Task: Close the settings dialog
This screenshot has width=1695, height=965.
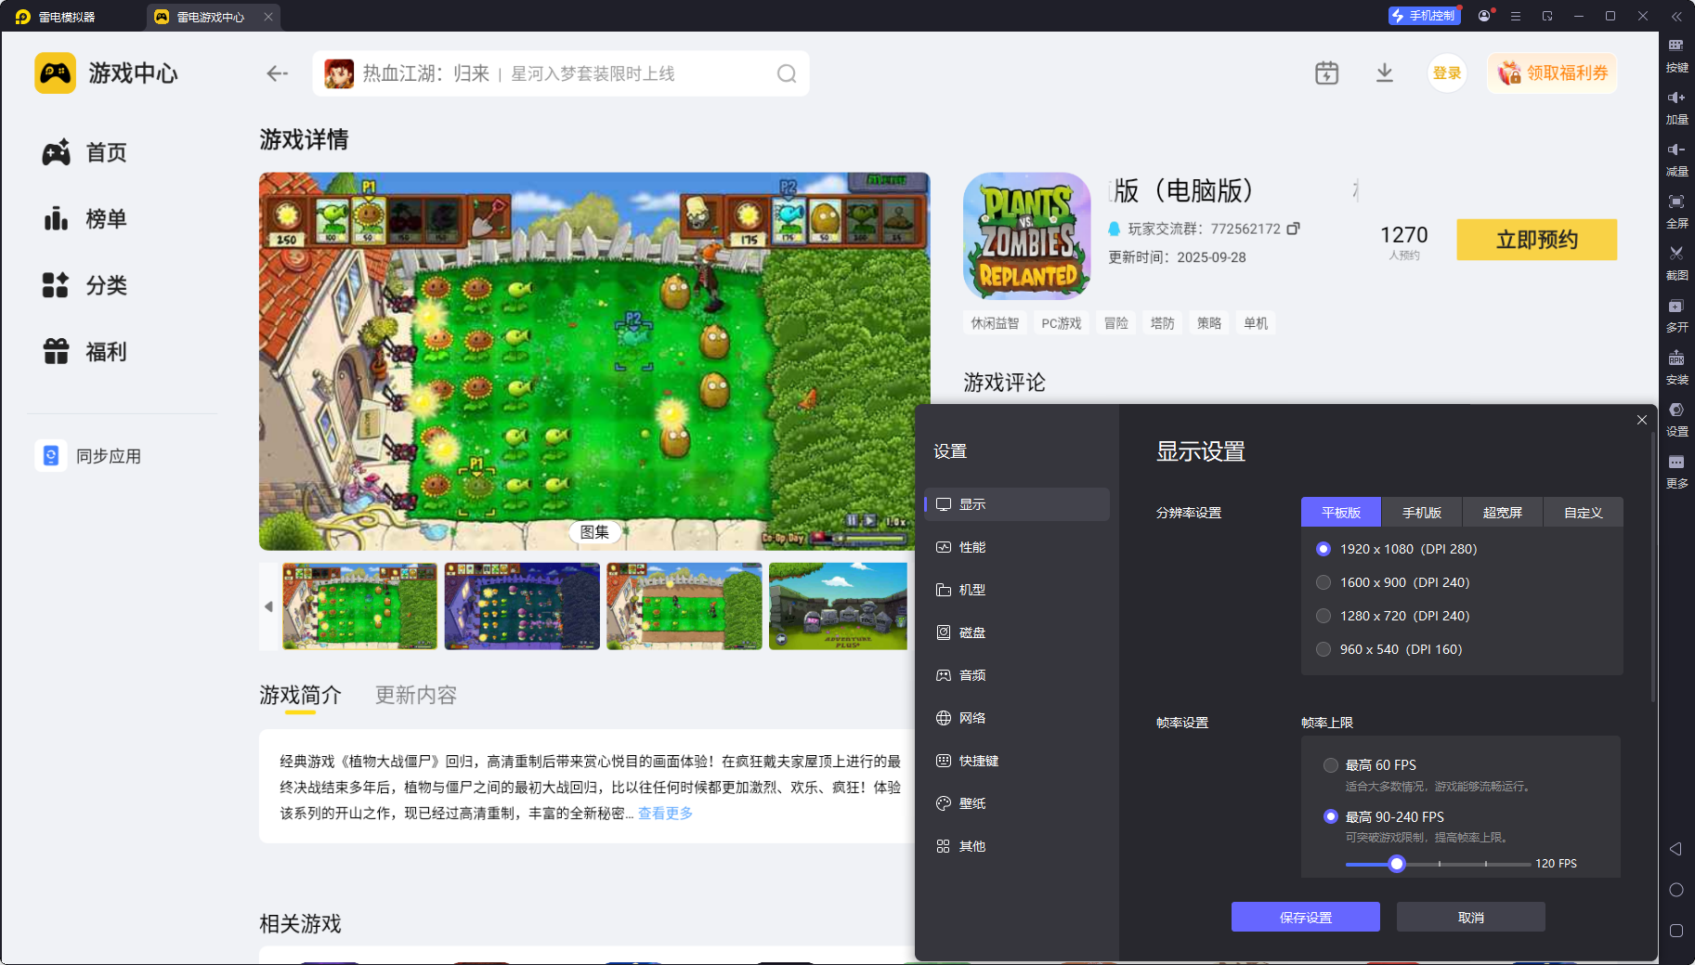Action: click(x=1642, y=420)
